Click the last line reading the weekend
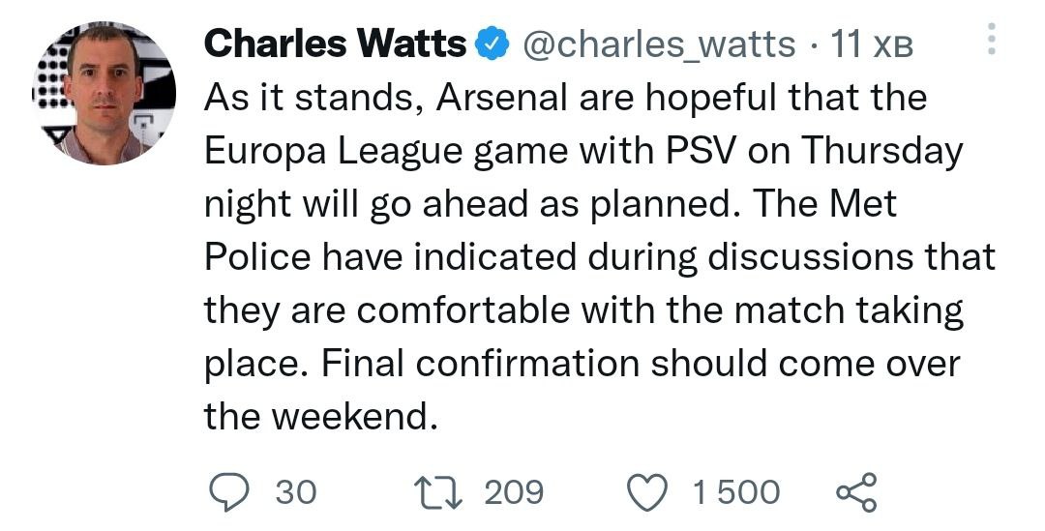This screenshot has width=1045, height=531. coord(315,418)
